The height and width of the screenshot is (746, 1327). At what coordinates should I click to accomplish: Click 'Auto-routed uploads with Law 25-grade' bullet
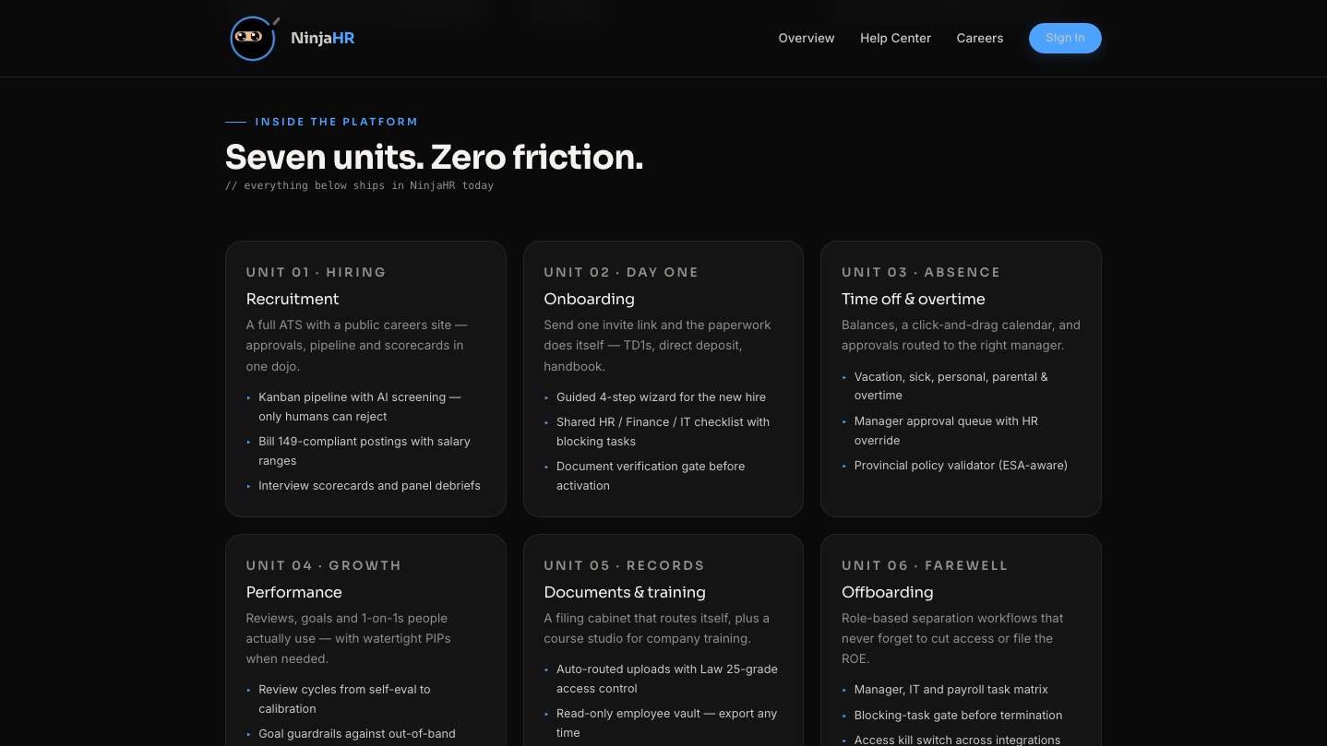(663, 679)
